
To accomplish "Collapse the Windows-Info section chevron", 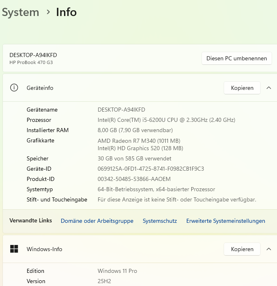I will [x=269, y=249].
